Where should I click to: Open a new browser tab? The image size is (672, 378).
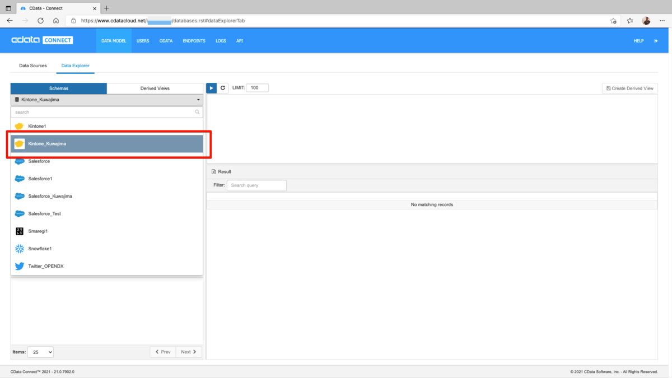click(x=106, y=8)
